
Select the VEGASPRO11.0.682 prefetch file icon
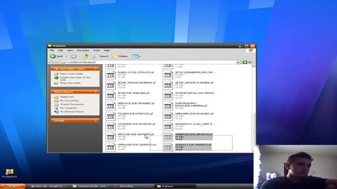click(168, 127)
